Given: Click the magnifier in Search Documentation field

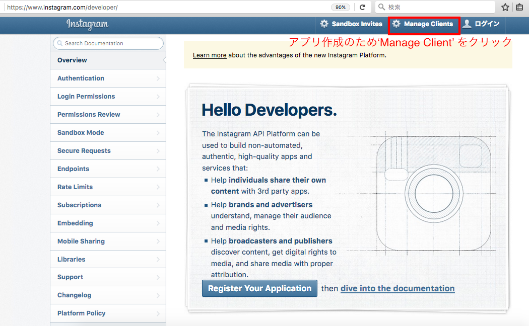Looking at the screenshot, I should pyautogui.click(x=60, y=43).
